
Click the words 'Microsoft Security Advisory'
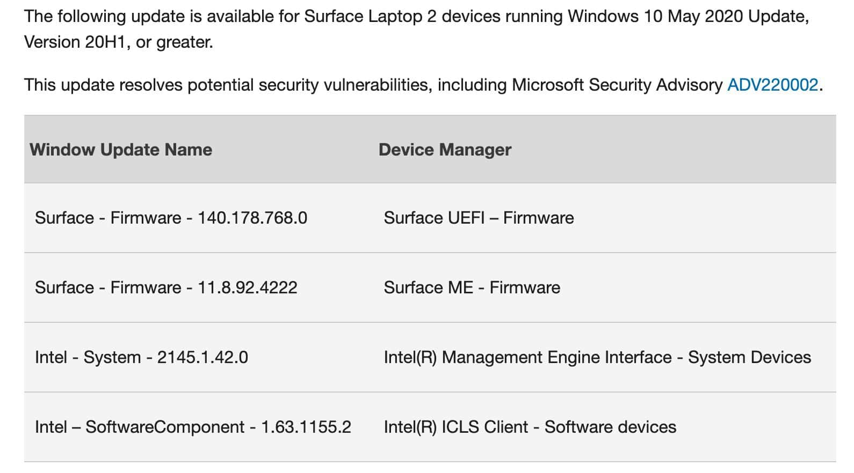click(x=617, y=85)
